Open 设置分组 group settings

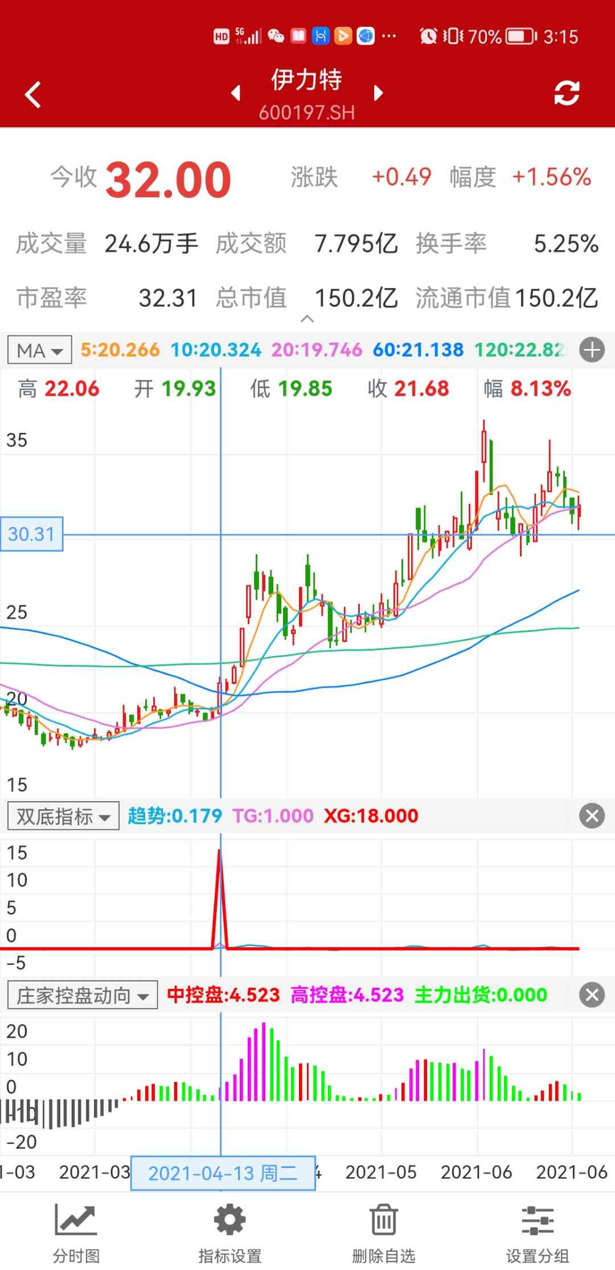tap(538, 1233)
